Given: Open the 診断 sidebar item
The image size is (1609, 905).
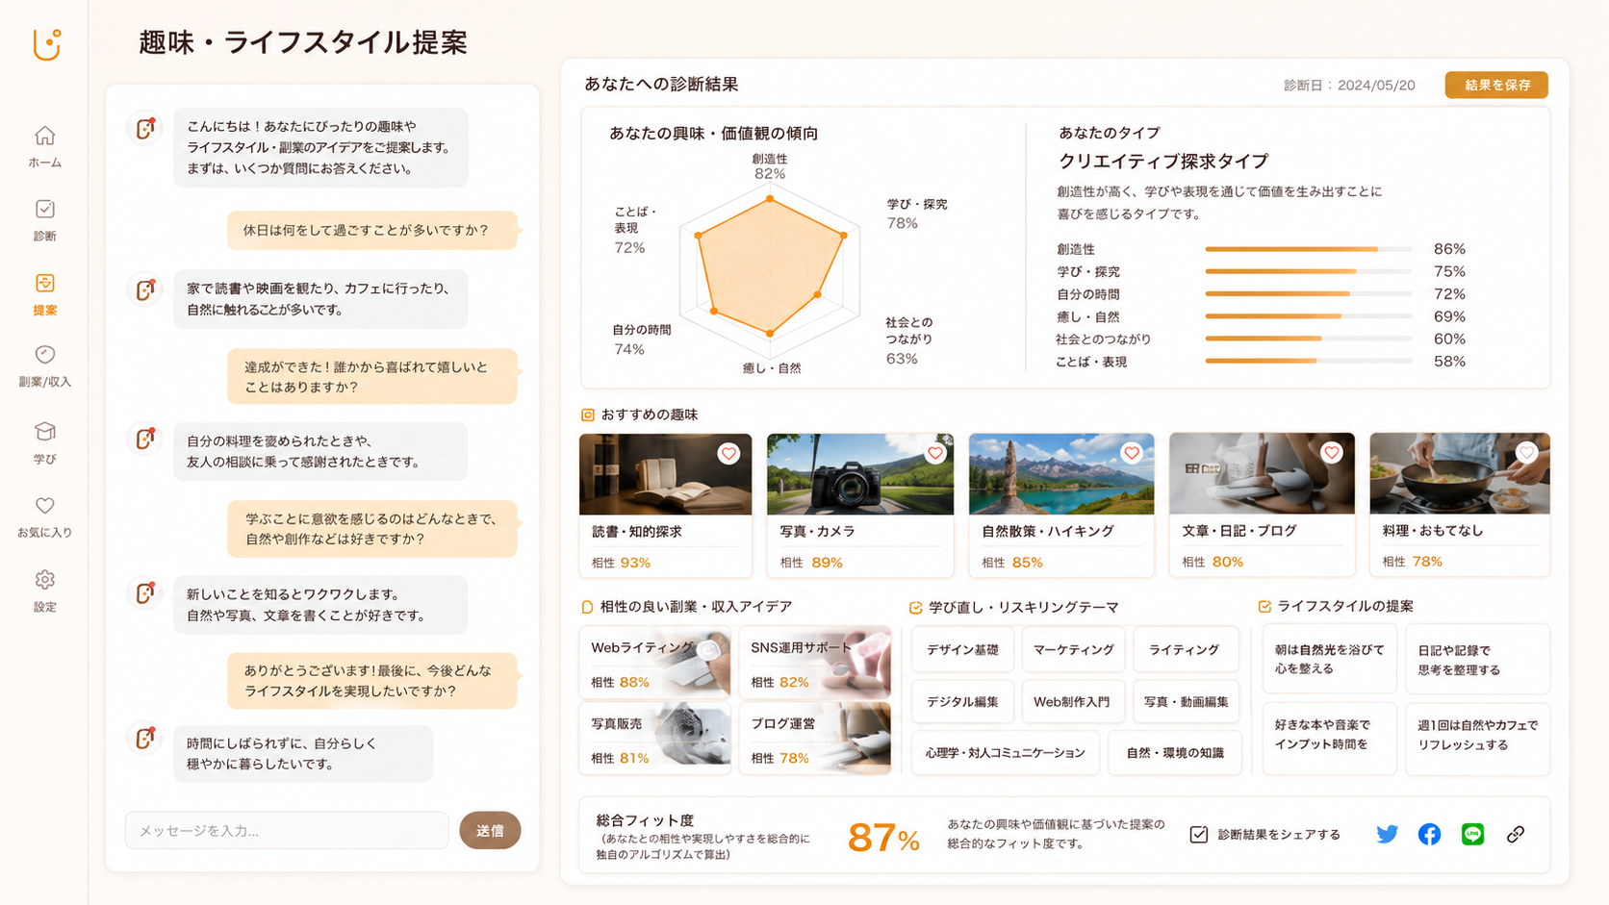Looking at the screenshot, I should pos(44,220).
